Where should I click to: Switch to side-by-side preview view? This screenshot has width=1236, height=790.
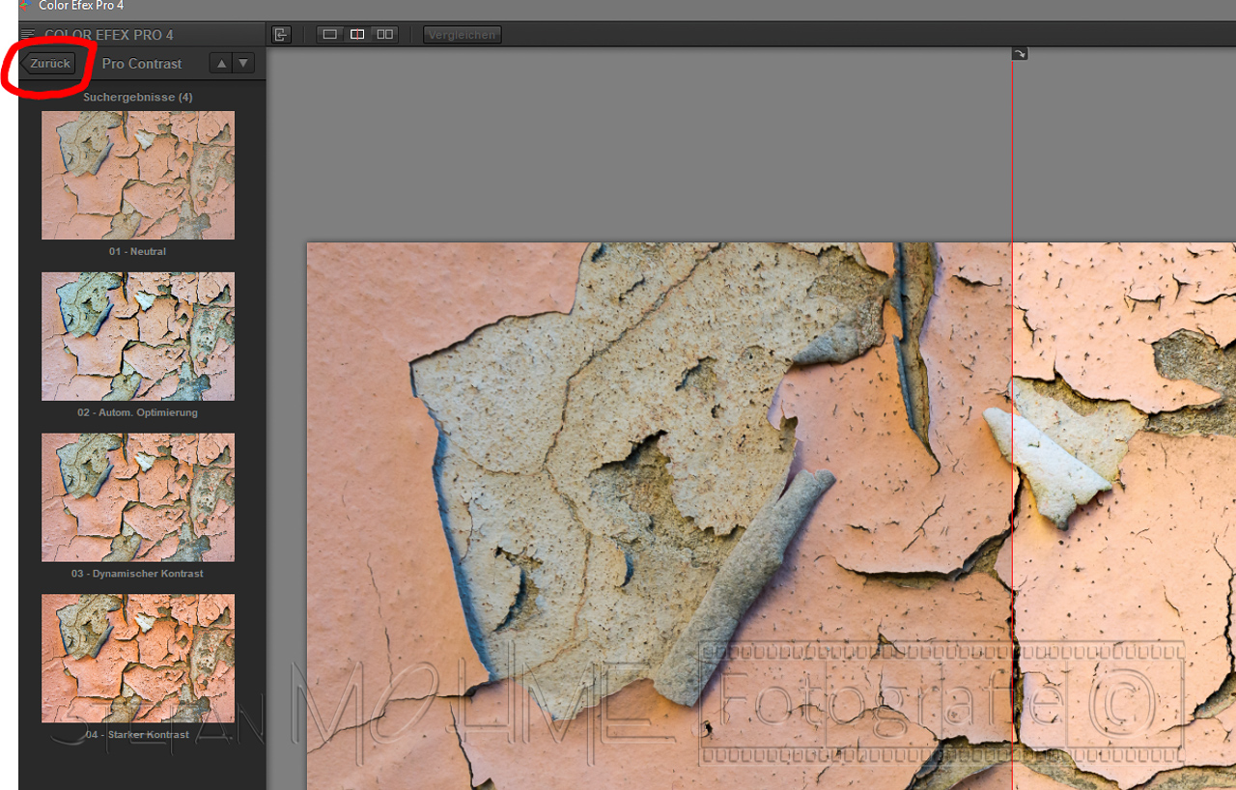(384, 35)
